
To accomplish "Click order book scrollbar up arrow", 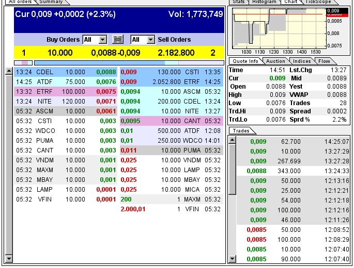I will tap(9, 72).
